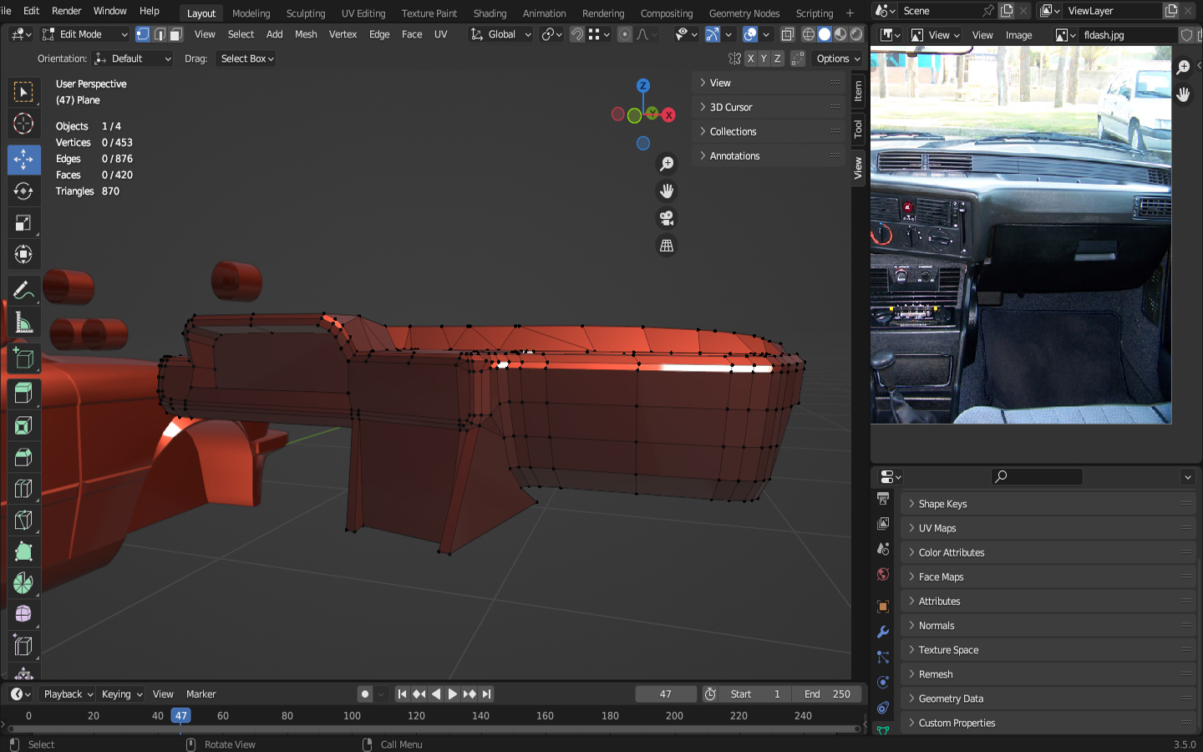Jump to the timeline start frame
The image size is (1203, 752).
coord(402,694)
